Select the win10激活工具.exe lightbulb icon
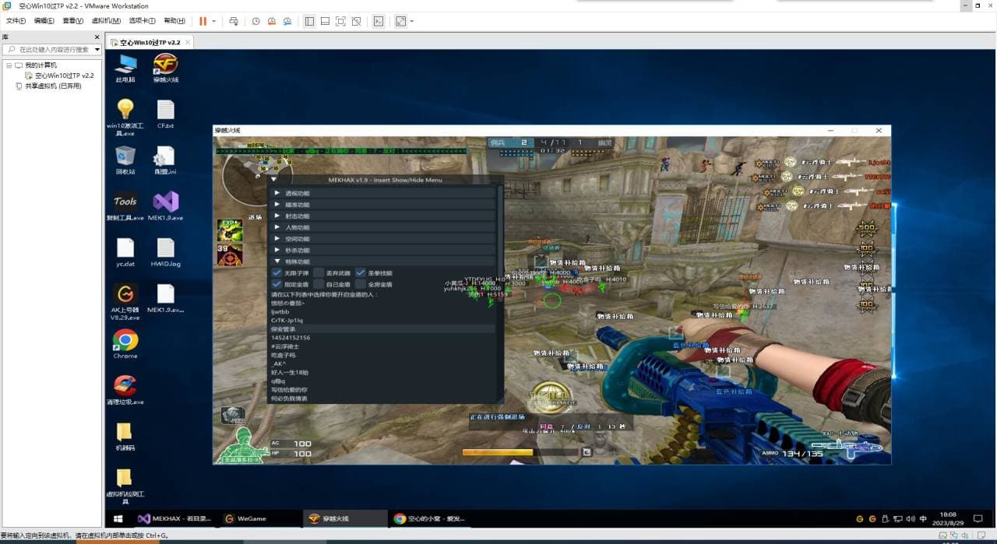Image resolution: width=997 pixels, height=544 pixels. coord(125,117)
